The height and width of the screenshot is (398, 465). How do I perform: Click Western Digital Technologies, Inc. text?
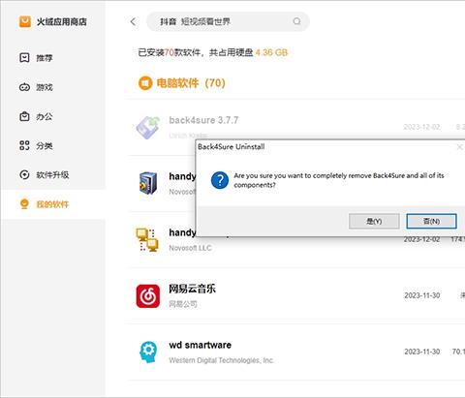tap(221, 360)
